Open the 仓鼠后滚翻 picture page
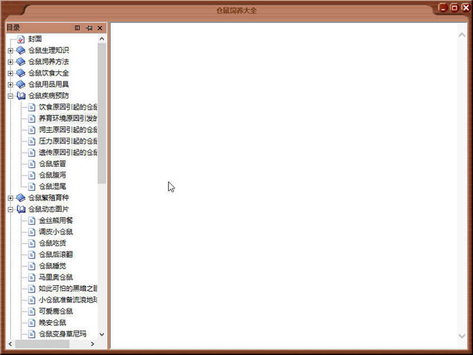This screenshot has width=473, height=355. [x=56, y=254]
